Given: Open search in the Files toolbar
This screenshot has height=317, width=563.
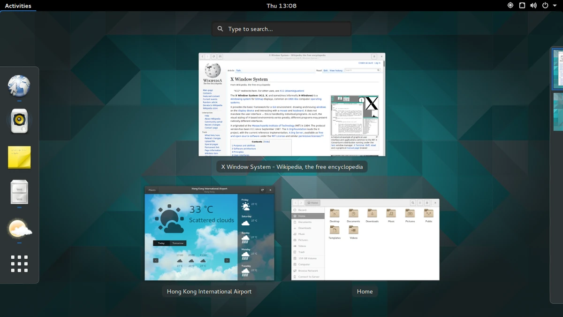Looking at the screenshot, I should pyautogui.click(x=413, y=202).
